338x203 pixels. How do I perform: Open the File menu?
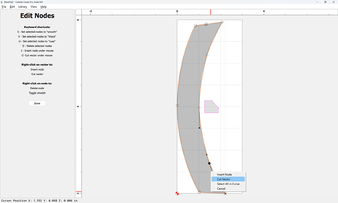click(x=4, y=7)
